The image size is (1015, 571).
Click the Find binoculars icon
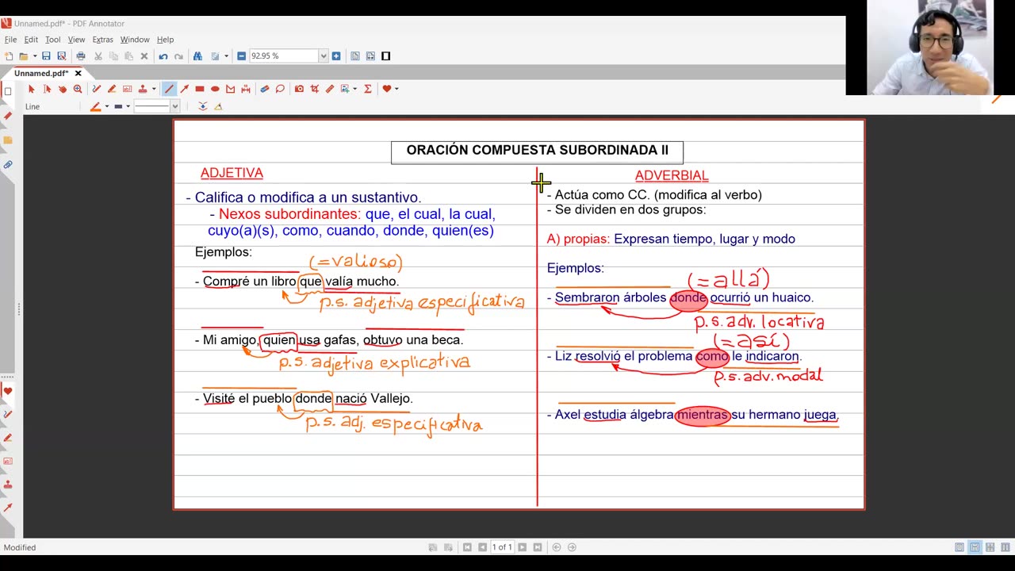197,56
